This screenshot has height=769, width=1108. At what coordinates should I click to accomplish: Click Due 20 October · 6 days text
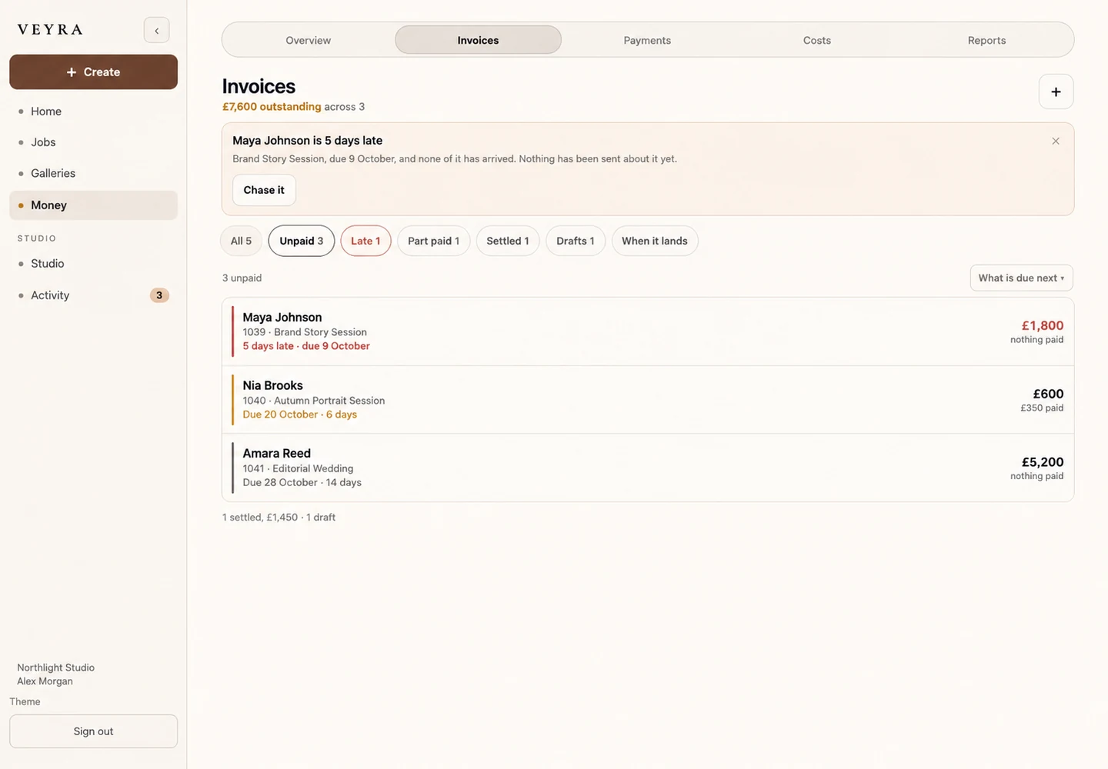300,414
